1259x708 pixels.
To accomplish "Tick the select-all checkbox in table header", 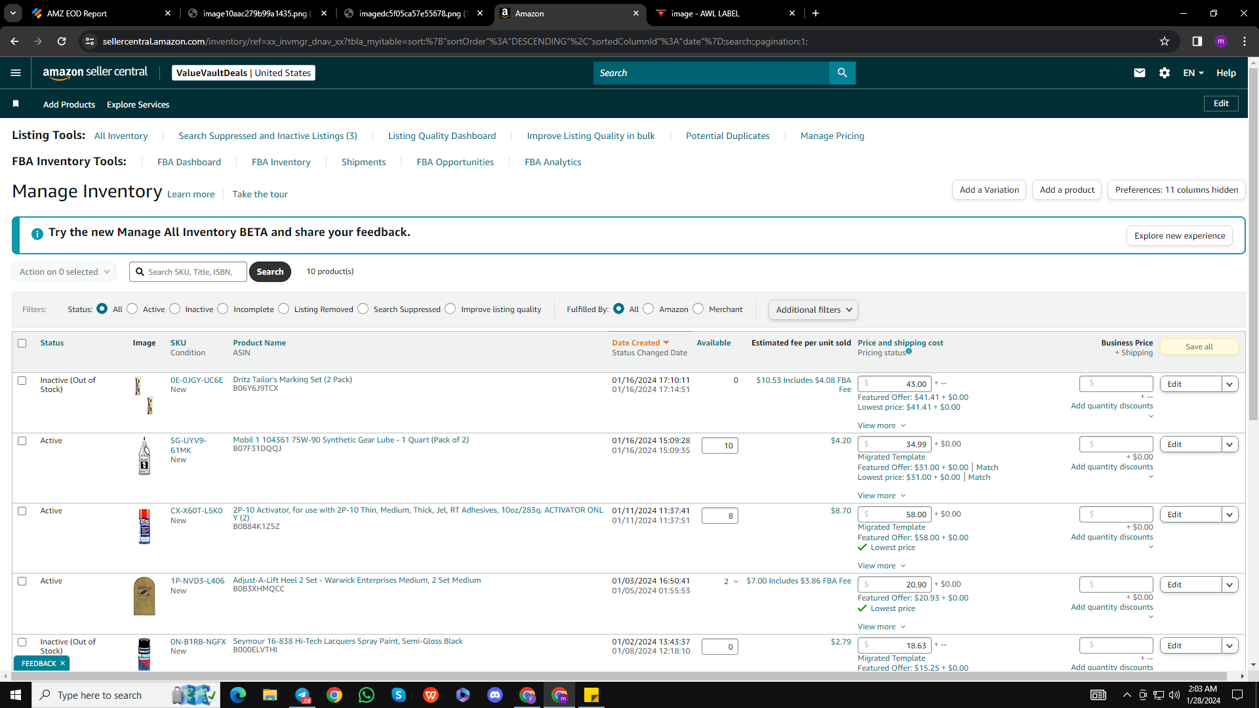I will pos(22,343).
